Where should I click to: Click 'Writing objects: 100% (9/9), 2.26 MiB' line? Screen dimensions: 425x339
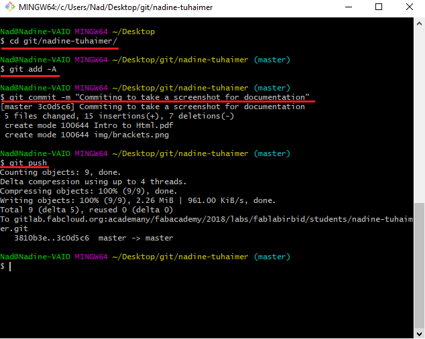[x=137, y=200]
